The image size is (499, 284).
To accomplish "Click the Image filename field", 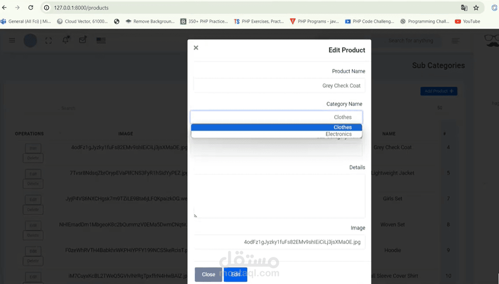I will click(x=279, y=242).
